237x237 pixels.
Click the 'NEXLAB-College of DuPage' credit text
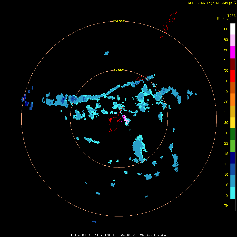(x=210, y=3)
